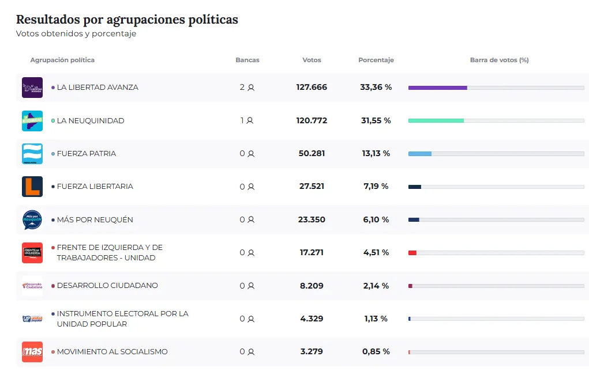
Task: Click the seat icon for La Neuquinidad
Action: [x=250, y=121]
